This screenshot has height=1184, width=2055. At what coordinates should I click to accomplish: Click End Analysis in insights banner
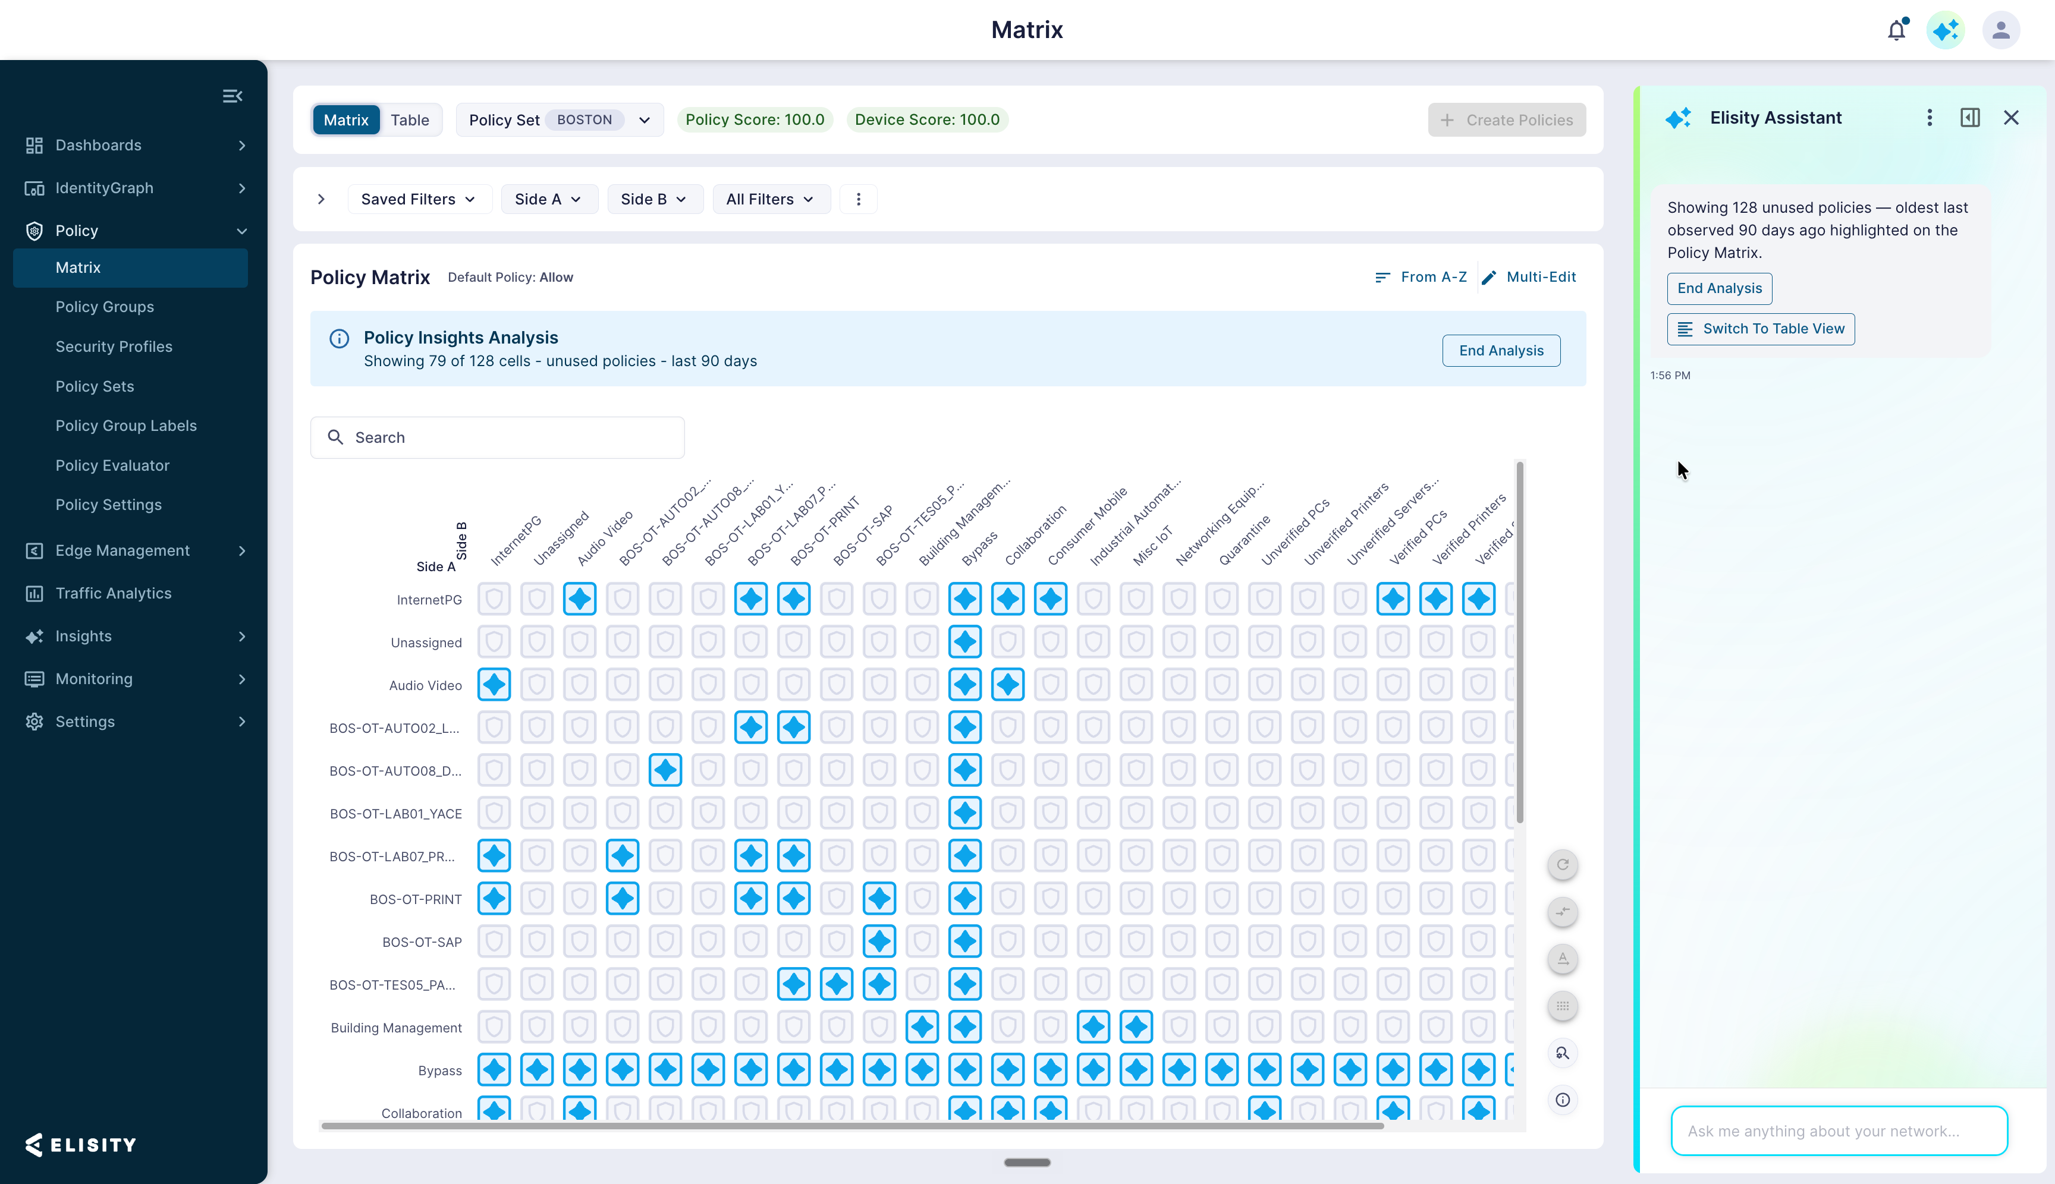click(x=1501, y=351)
